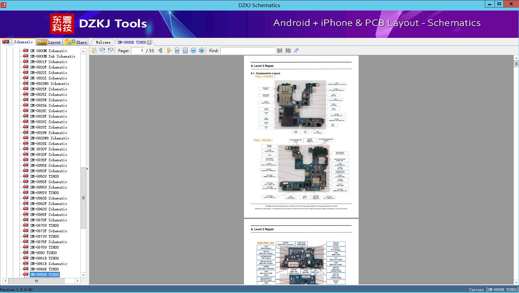The height and width of the screenshot is (293, 519).
Task: Click the find previous icon
Action: coord(280,50)
